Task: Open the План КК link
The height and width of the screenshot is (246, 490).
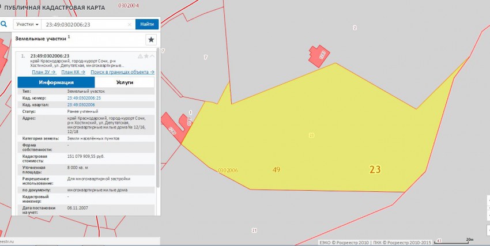Action: (x=73, y=72)
